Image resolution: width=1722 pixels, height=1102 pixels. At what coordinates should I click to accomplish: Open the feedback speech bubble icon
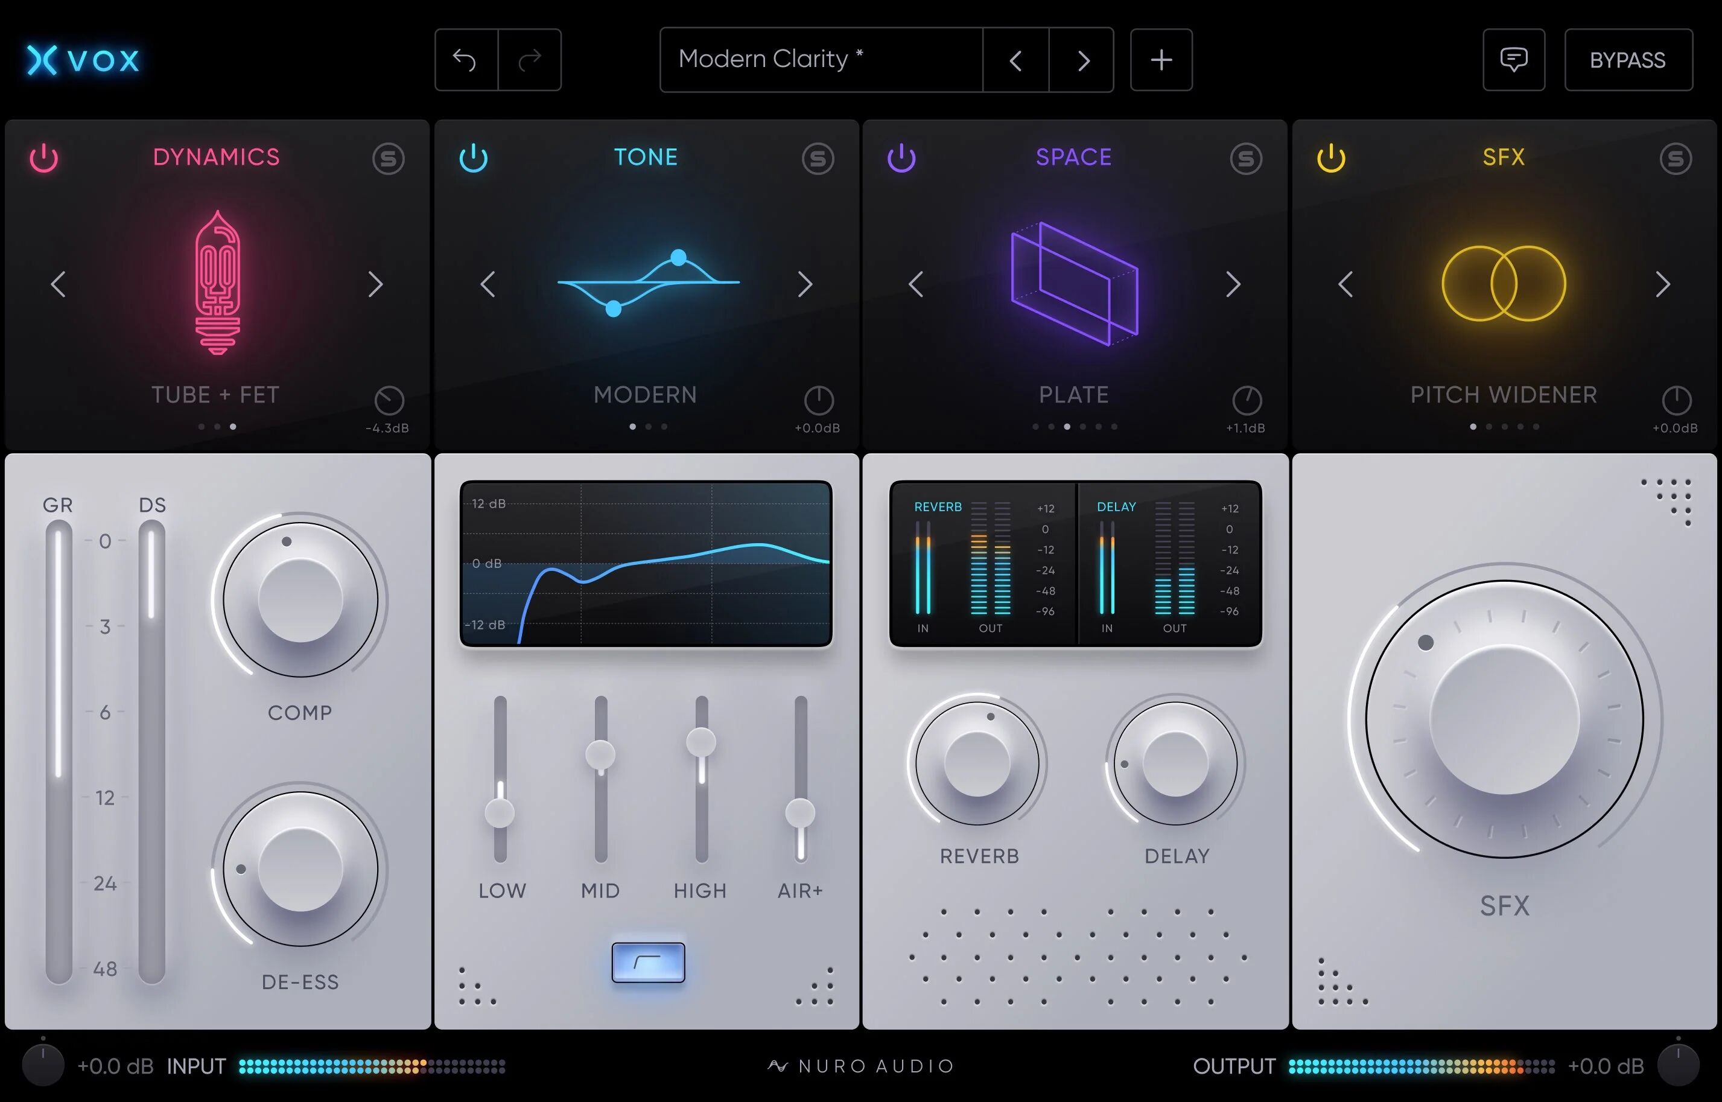point(1514,60)
